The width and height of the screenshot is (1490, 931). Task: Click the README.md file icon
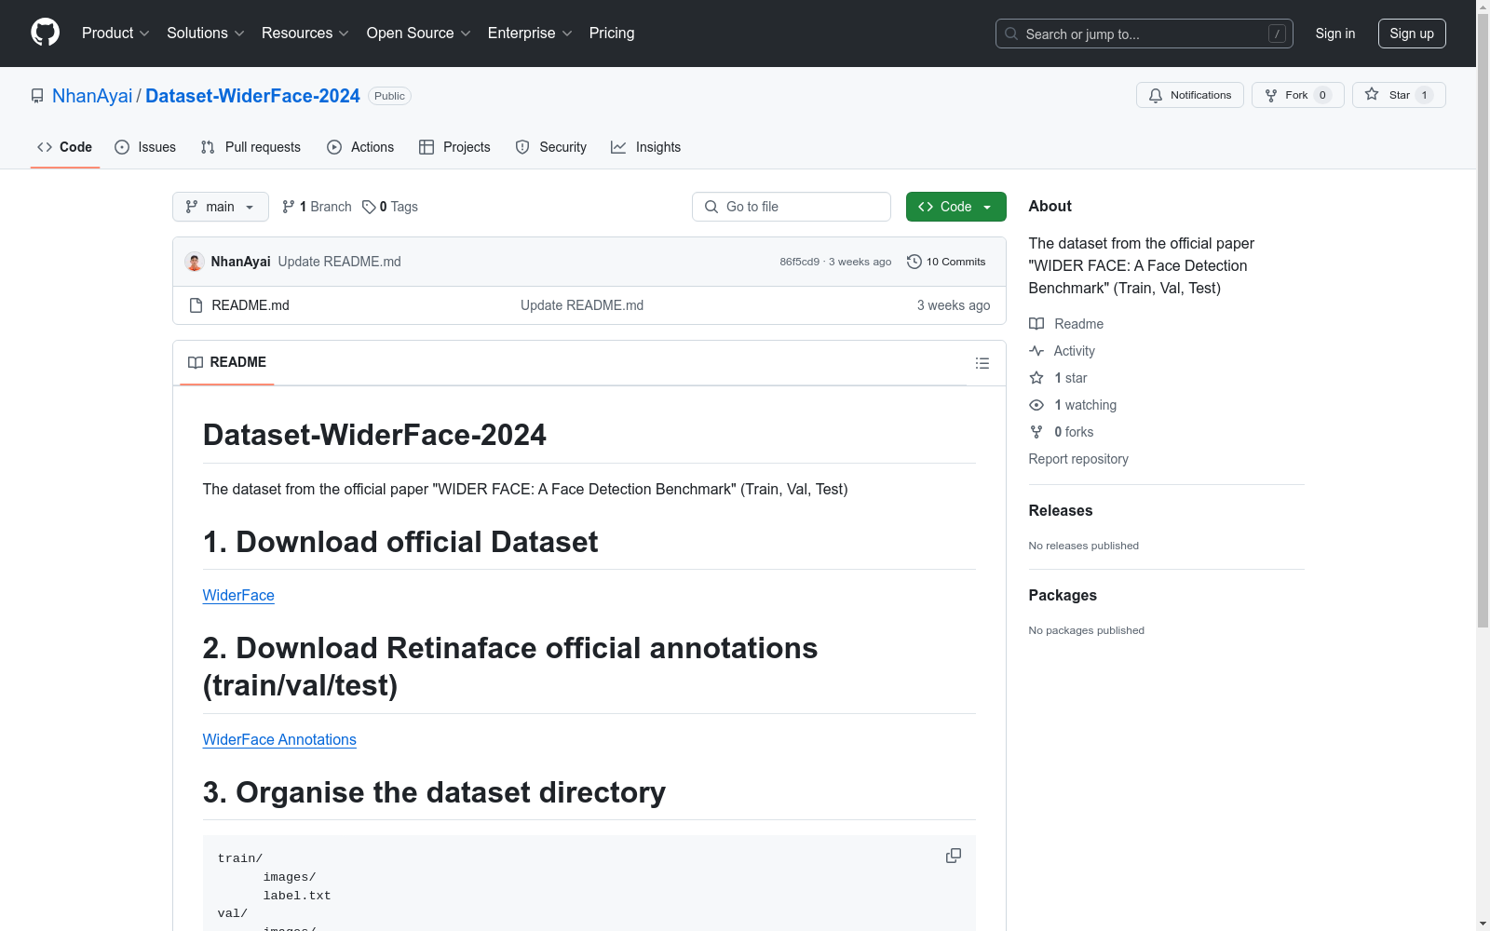click(x=196, y=305)
